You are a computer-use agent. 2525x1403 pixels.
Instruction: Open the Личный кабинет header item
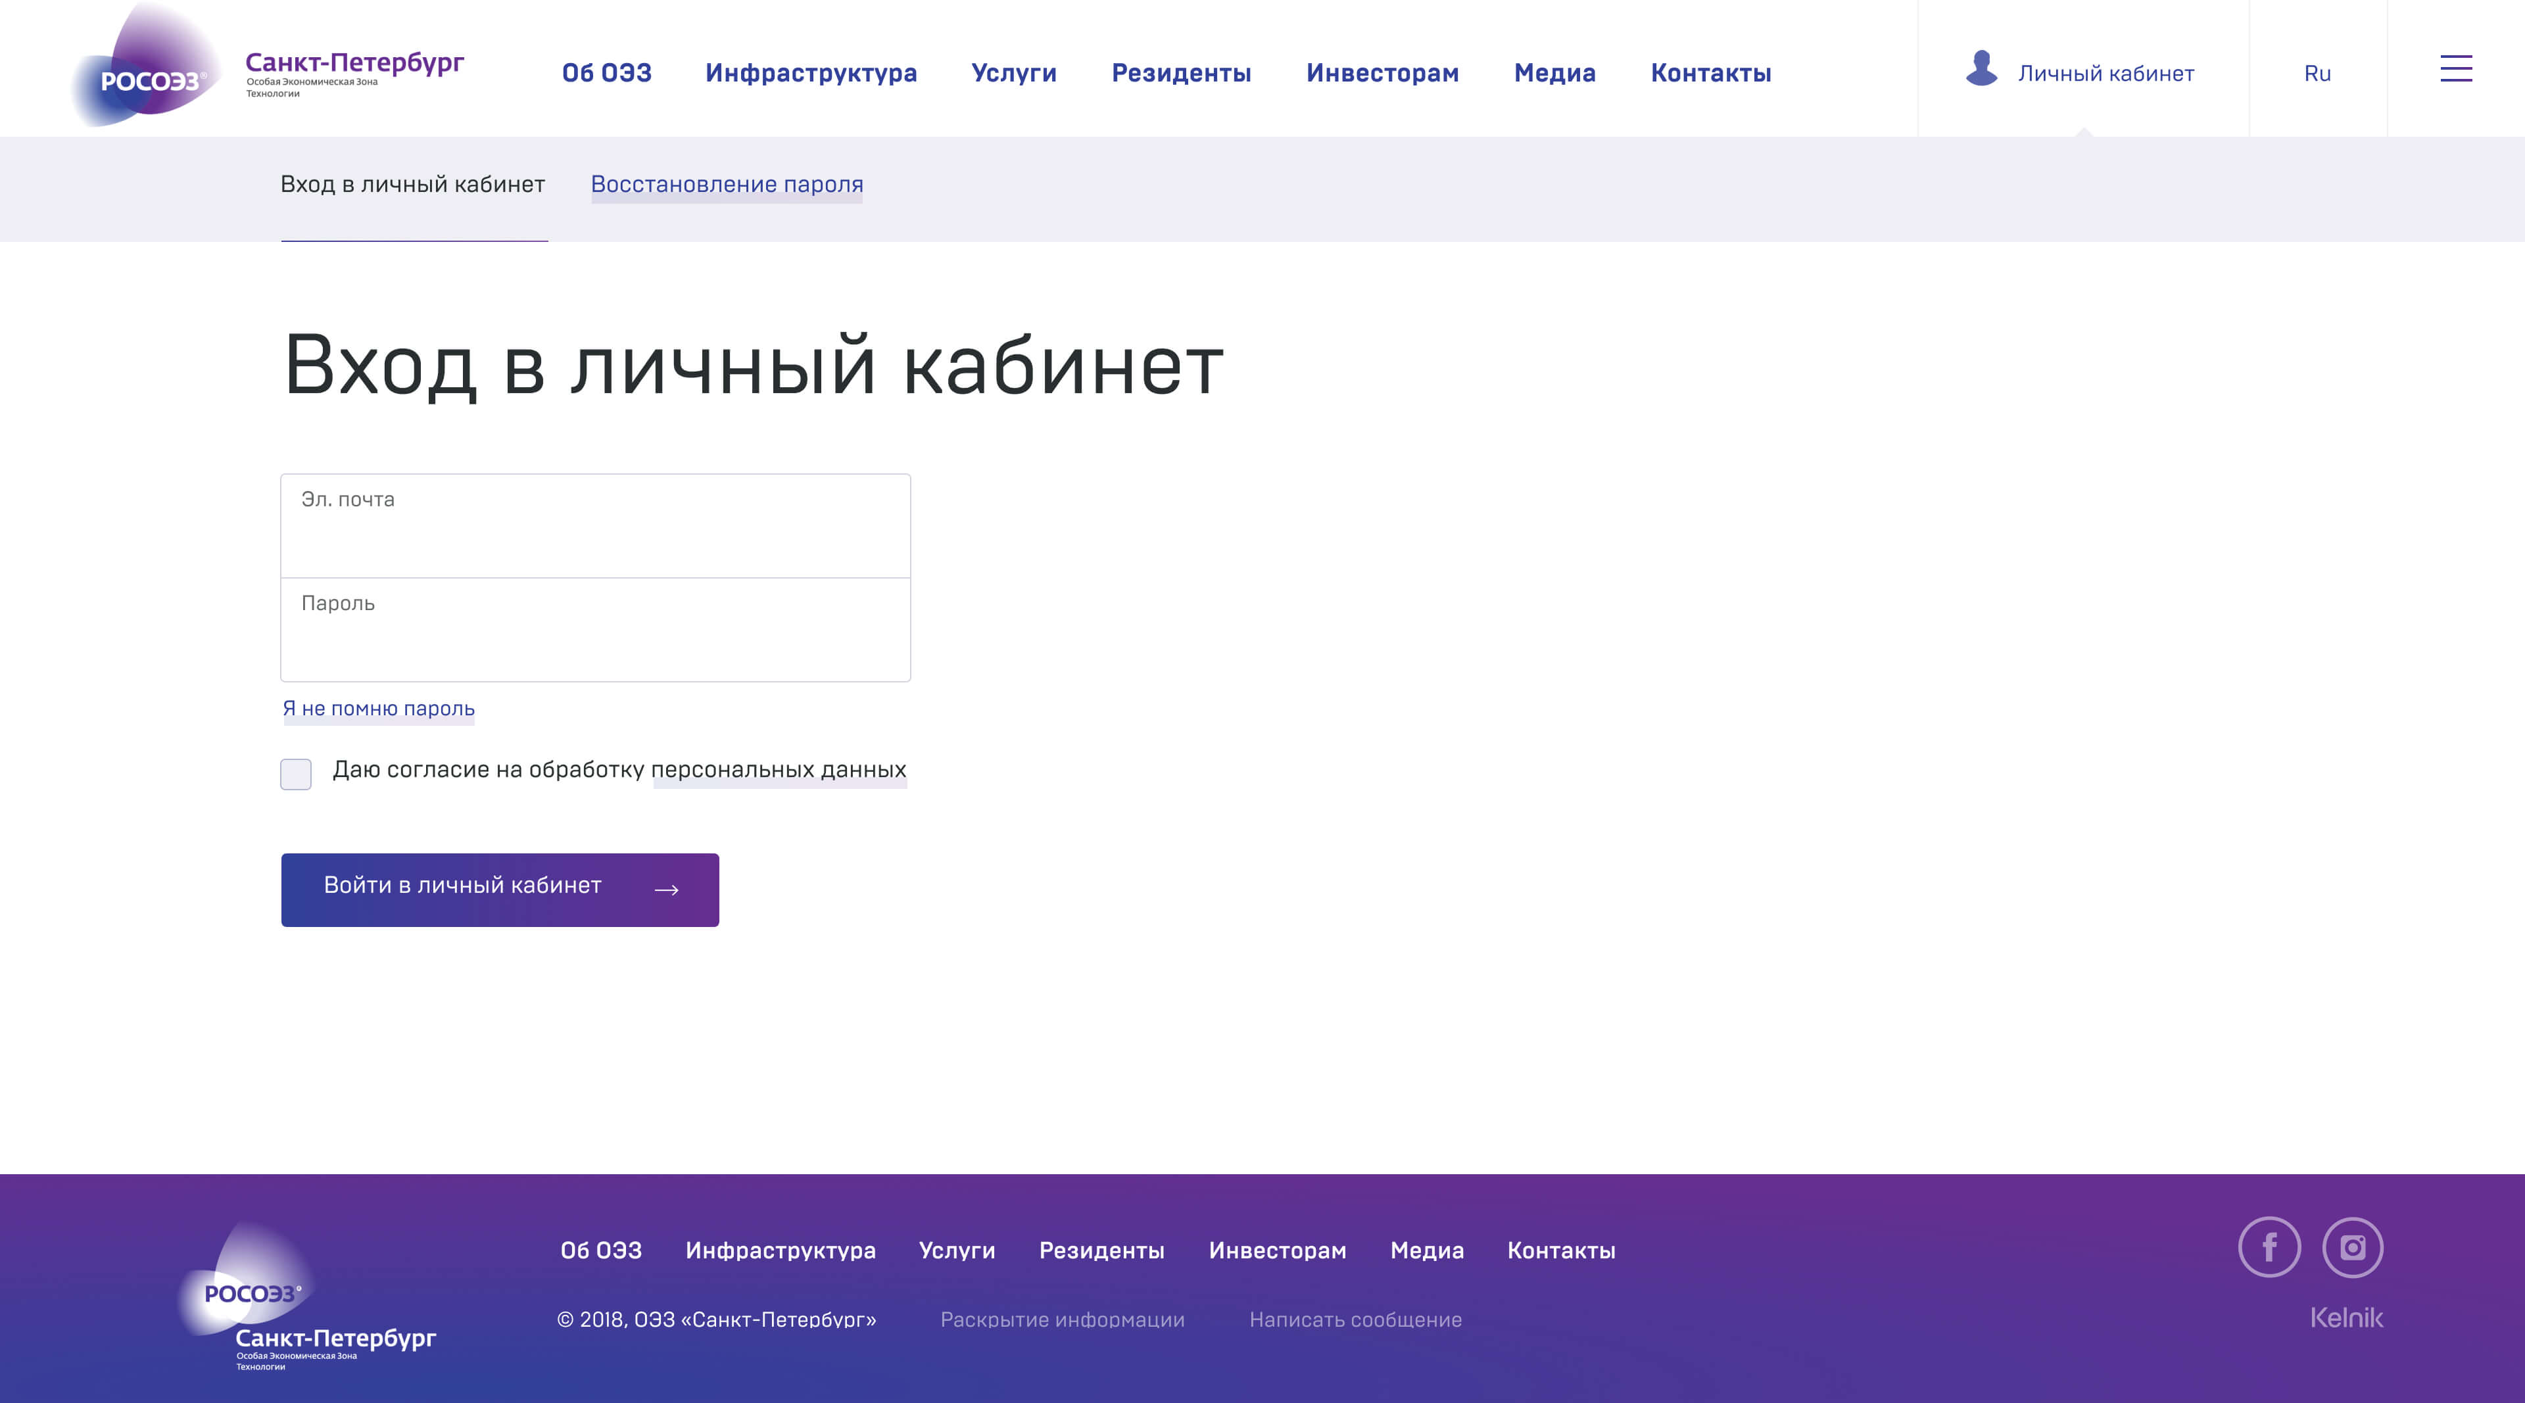point(2104,74)
